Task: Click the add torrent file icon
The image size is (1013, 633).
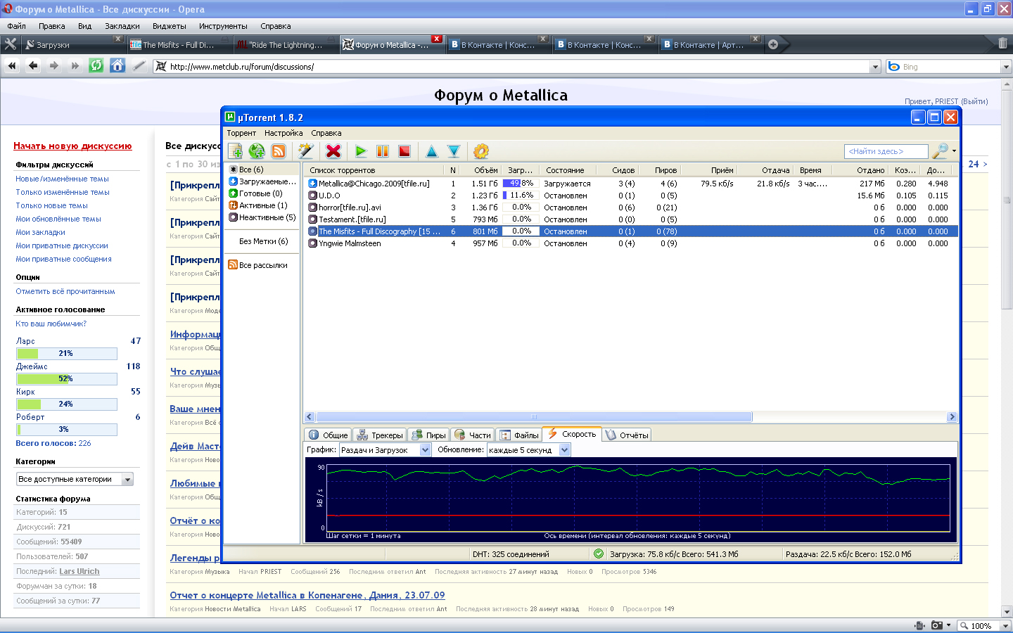Action: (235, 151)
